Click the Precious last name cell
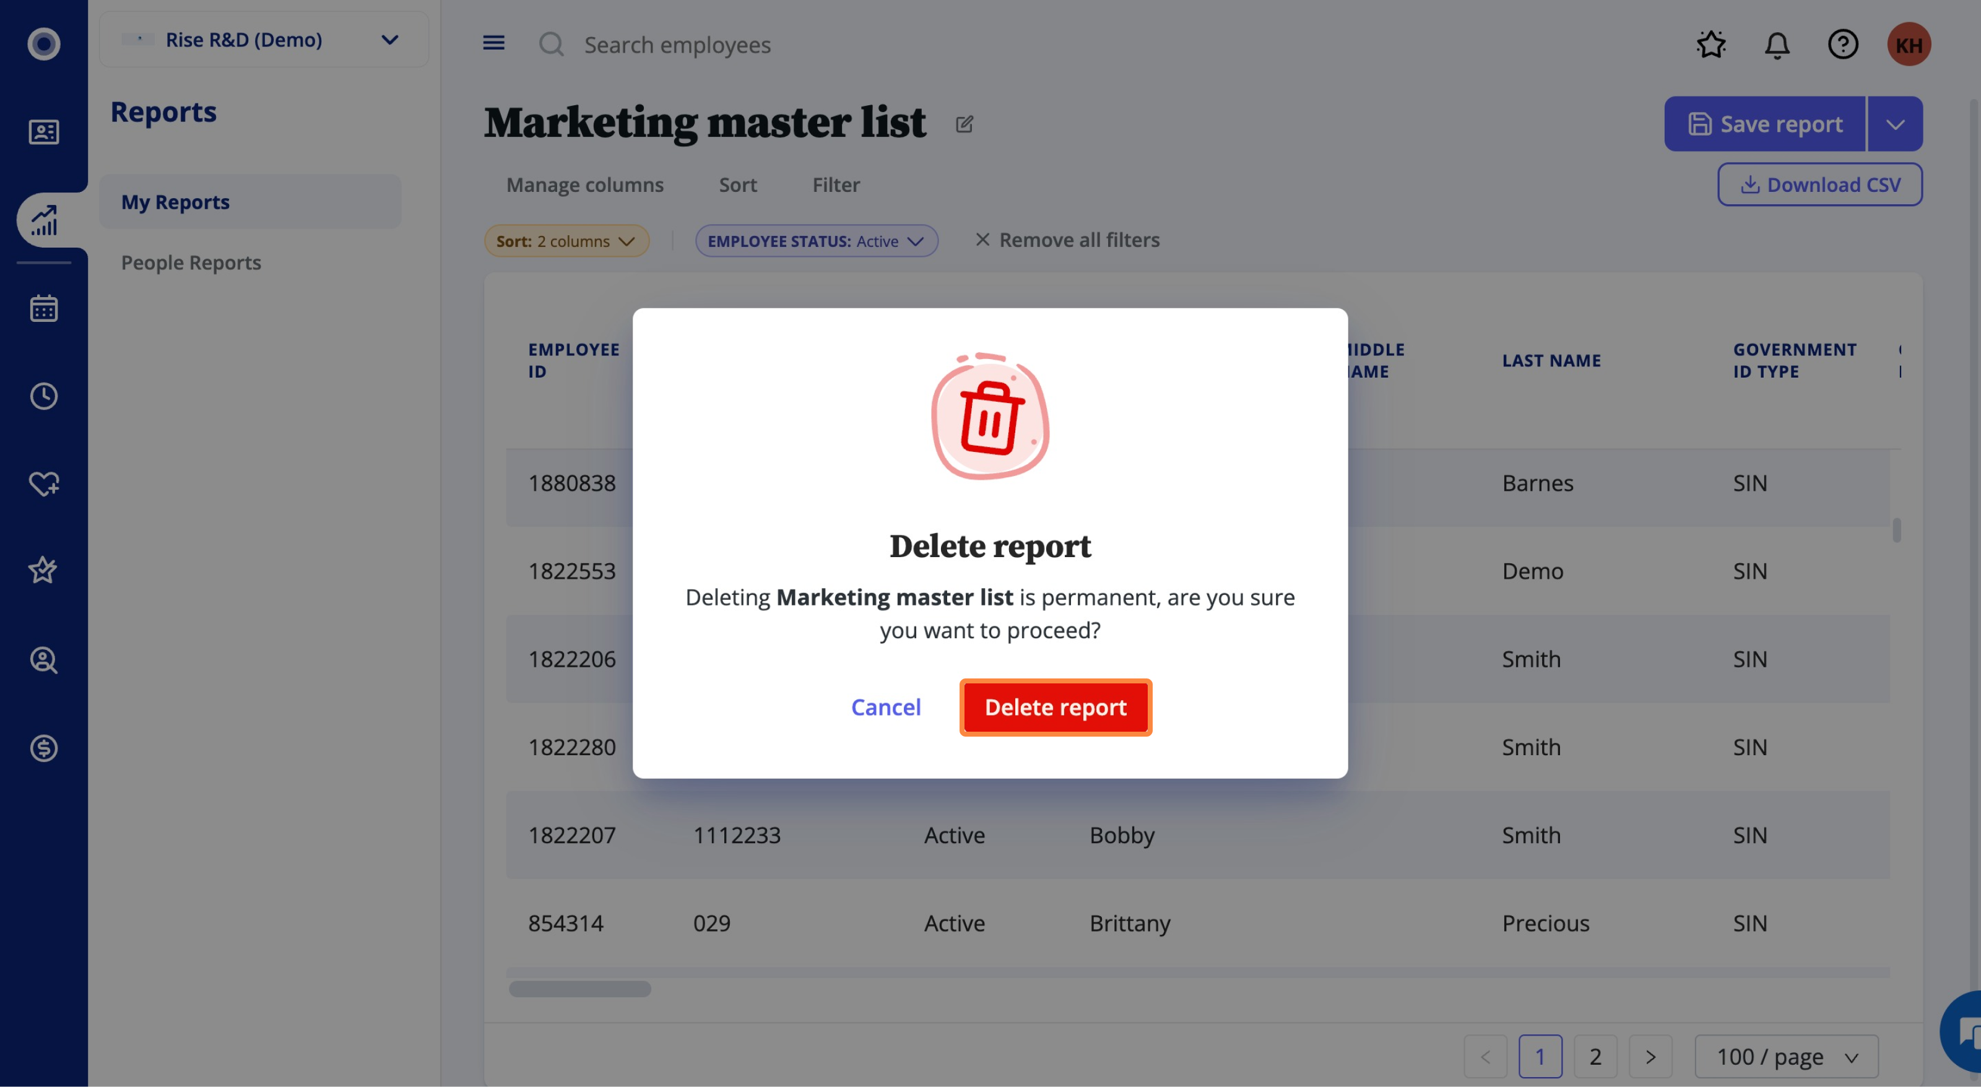 (x=1545, y=923)
